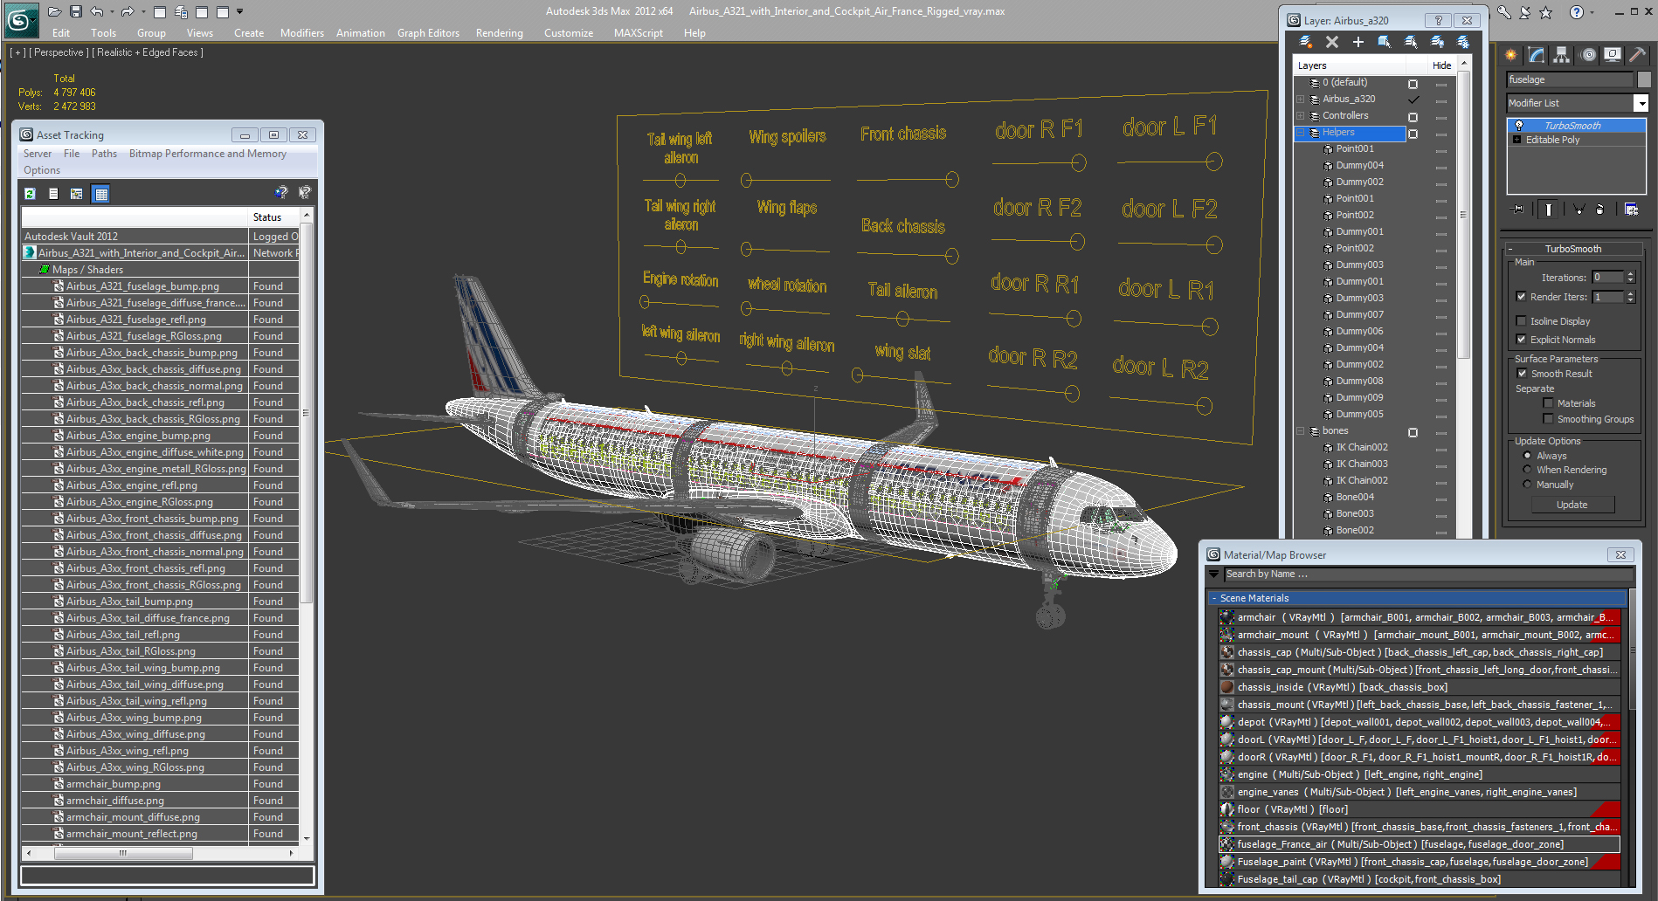Click Freeze/Unfreeze All Layers snowflake icon
This screenshot has height=901, width=1658.
pos(1463,41)
